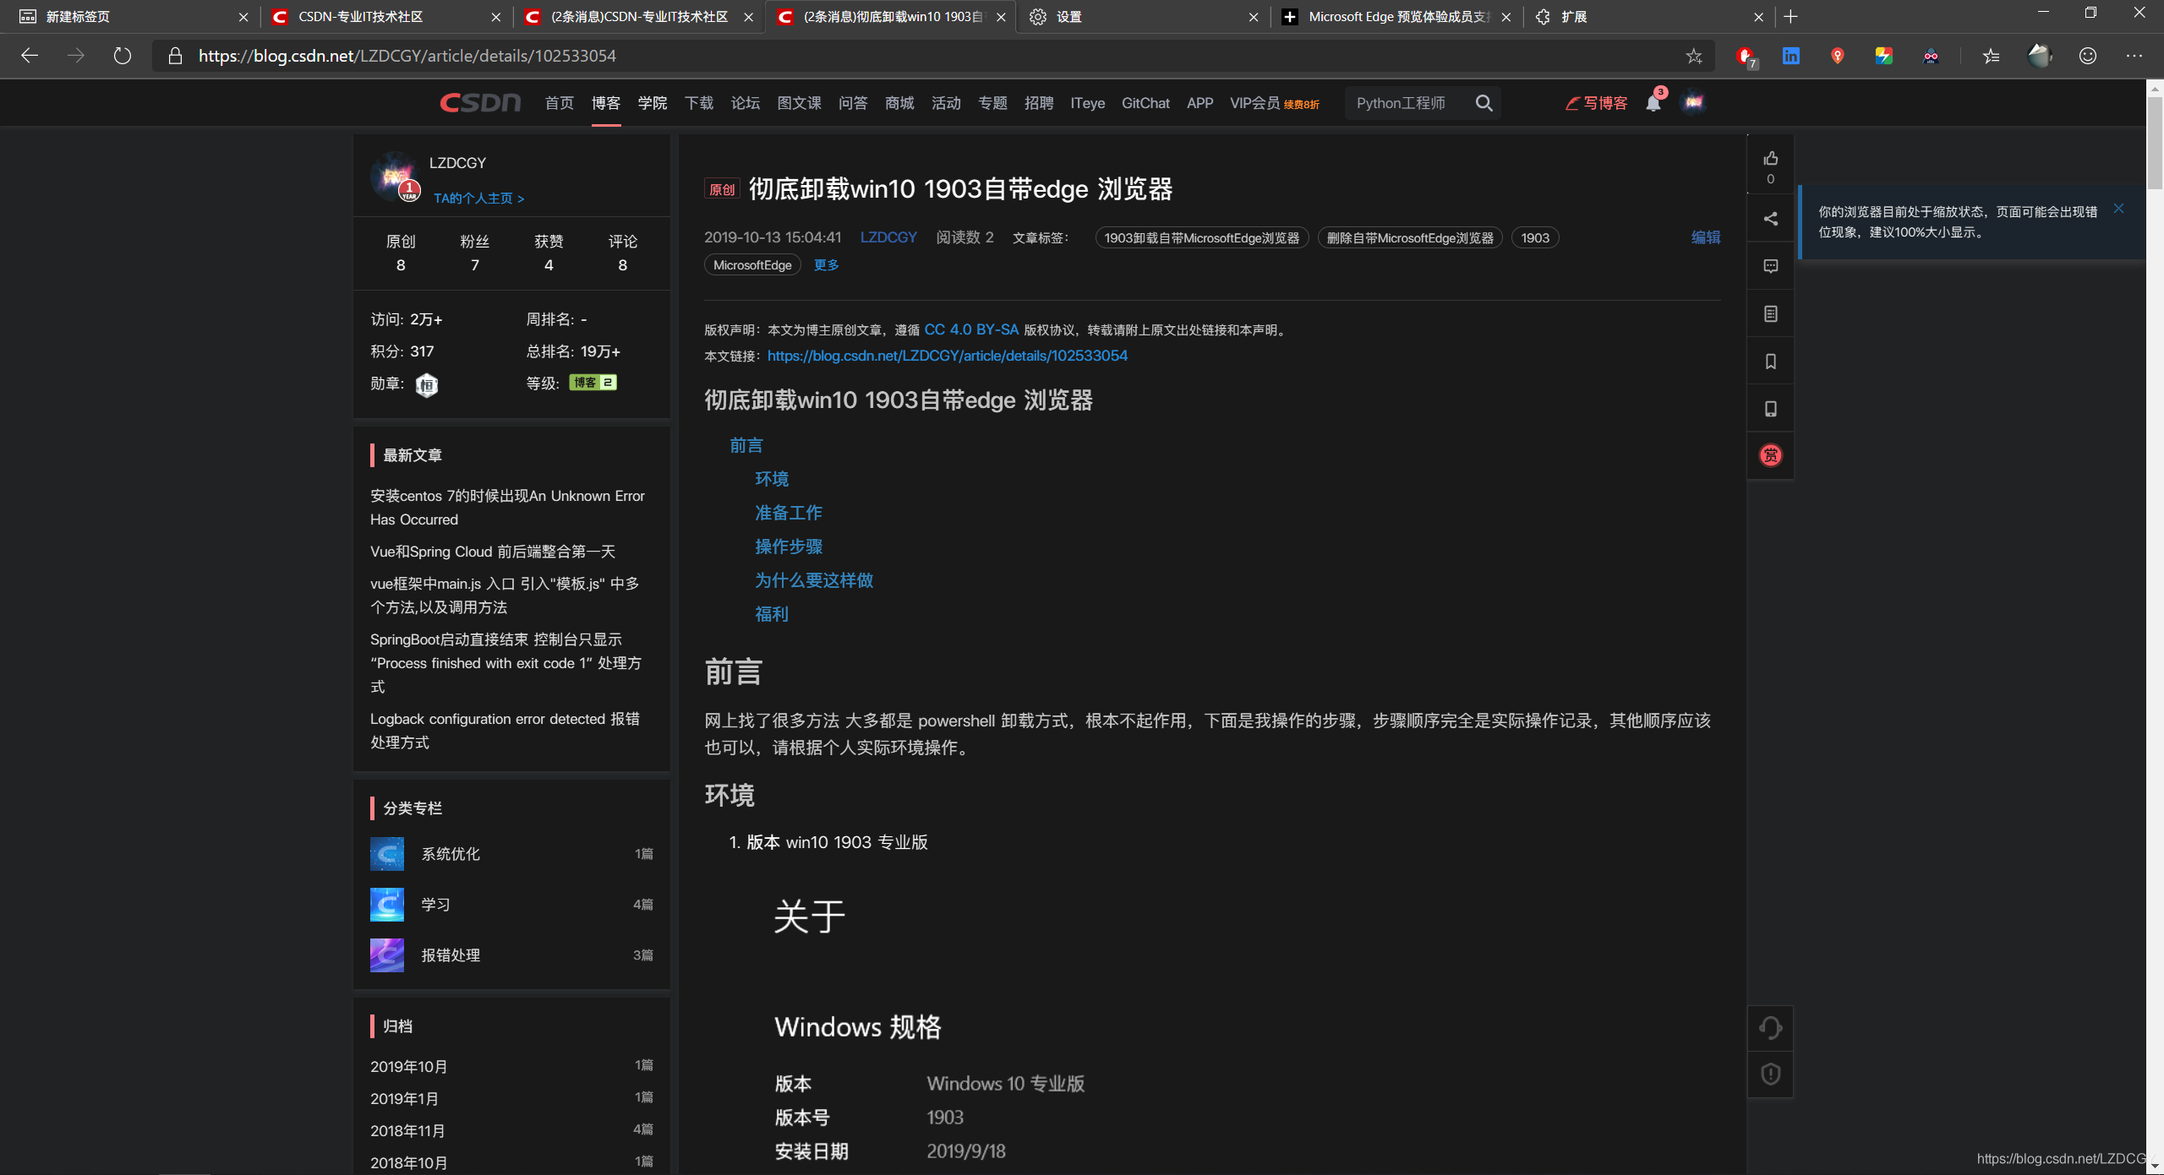Click the 写博客 button
2164x1175 pixels.
(1596, 103)
